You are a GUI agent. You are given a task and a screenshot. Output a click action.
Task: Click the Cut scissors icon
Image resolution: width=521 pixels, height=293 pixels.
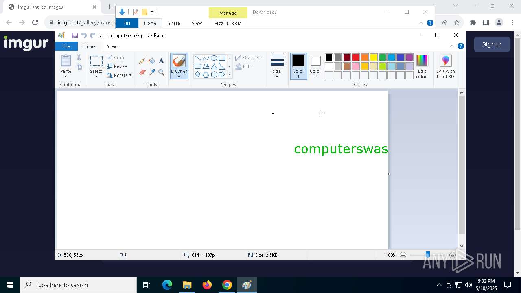tap(79, 57)
